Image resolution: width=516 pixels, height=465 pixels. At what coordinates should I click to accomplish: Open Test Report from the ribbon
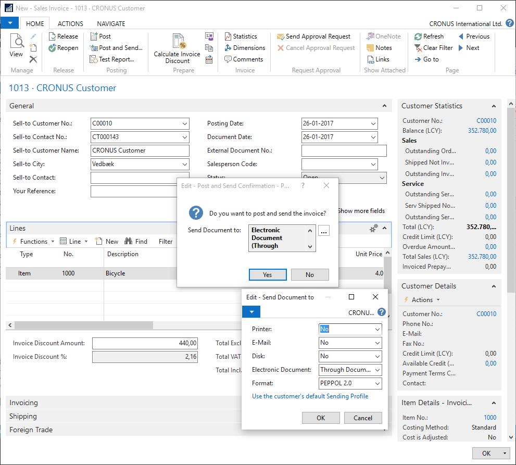click(112, 59)
